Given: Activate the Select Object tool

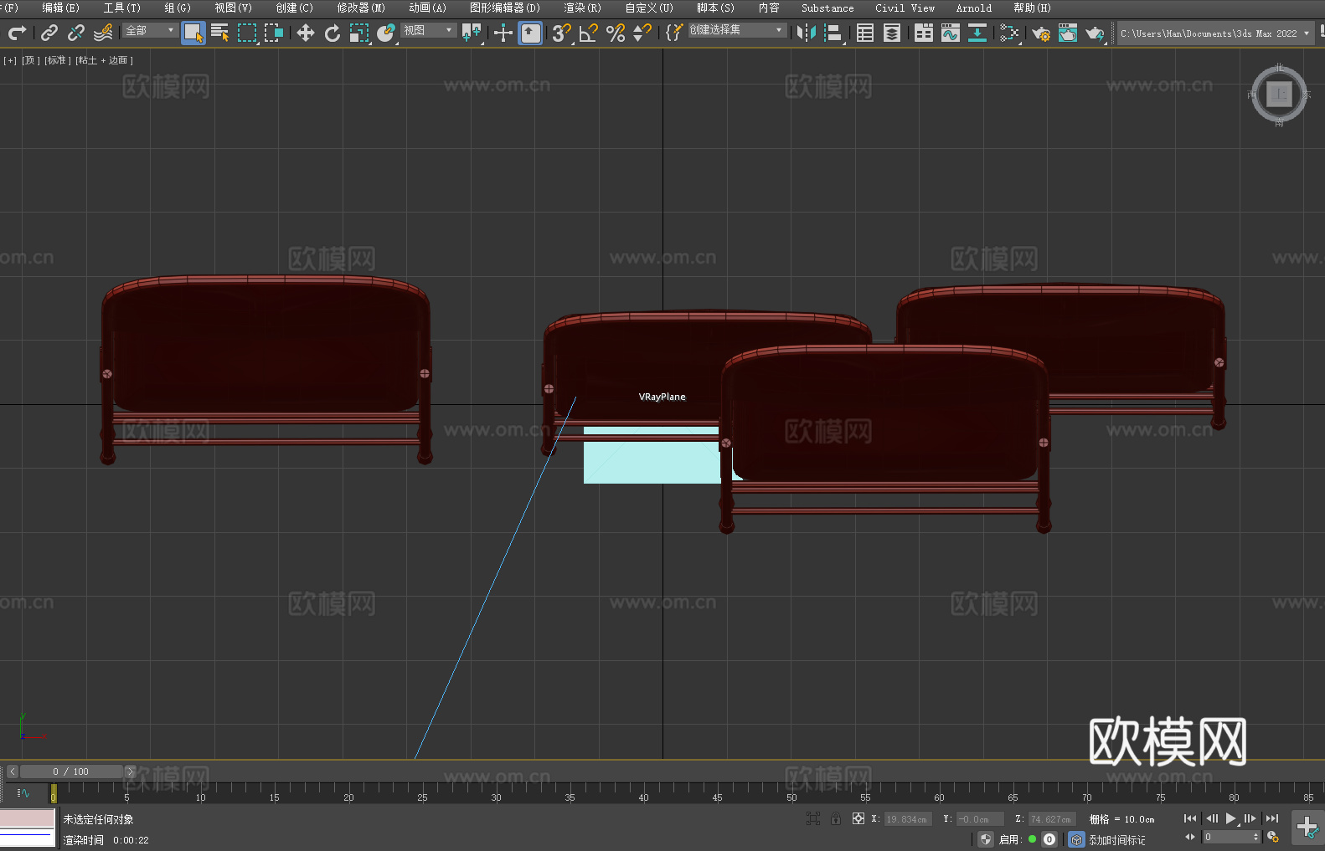Looking at the screenshot, I should coord(193,33).
